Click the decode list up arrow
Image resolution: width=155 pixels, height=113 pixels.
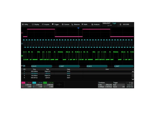[133, 72]
